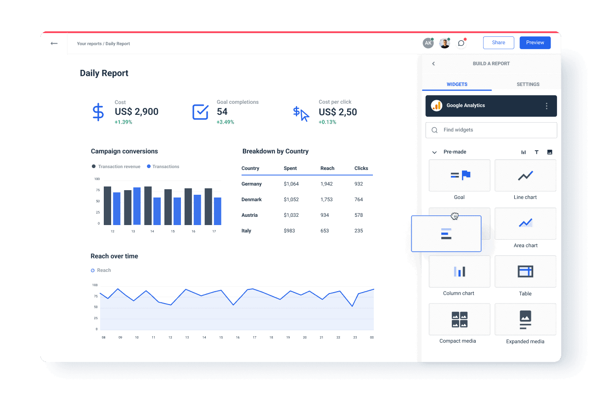Open the Widgets tab
The width and height of the screenshot is (597, 395).
[x=457, y=85]
